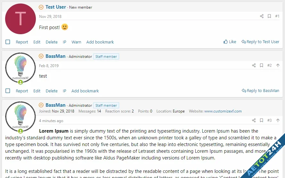
Task: Click the share icon on post #1
Action: click(x=262, y=16)
